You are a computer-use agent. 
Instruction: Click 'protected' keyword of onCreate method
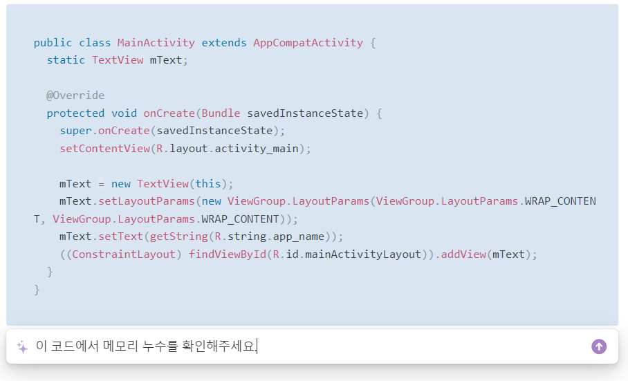click(x=75, y=113)
